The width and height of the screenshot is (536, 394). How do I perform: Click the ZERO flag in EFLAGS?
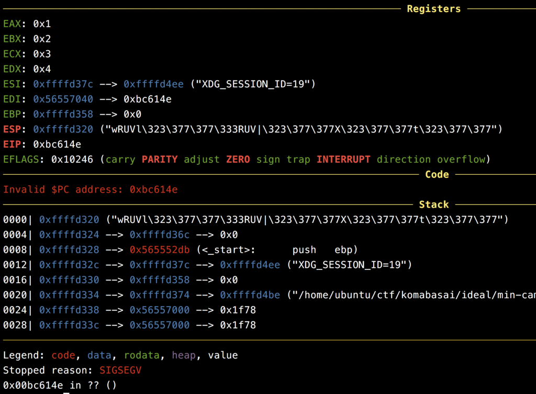(238, 159)
